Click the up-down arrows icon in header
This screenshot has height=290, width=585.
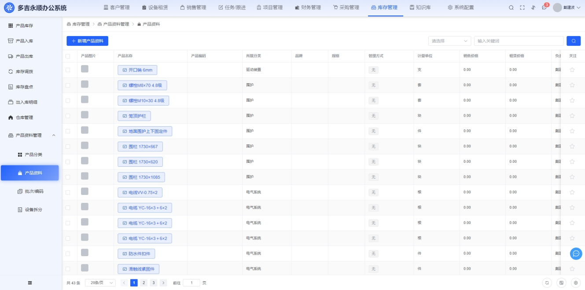tap(533, 7)
